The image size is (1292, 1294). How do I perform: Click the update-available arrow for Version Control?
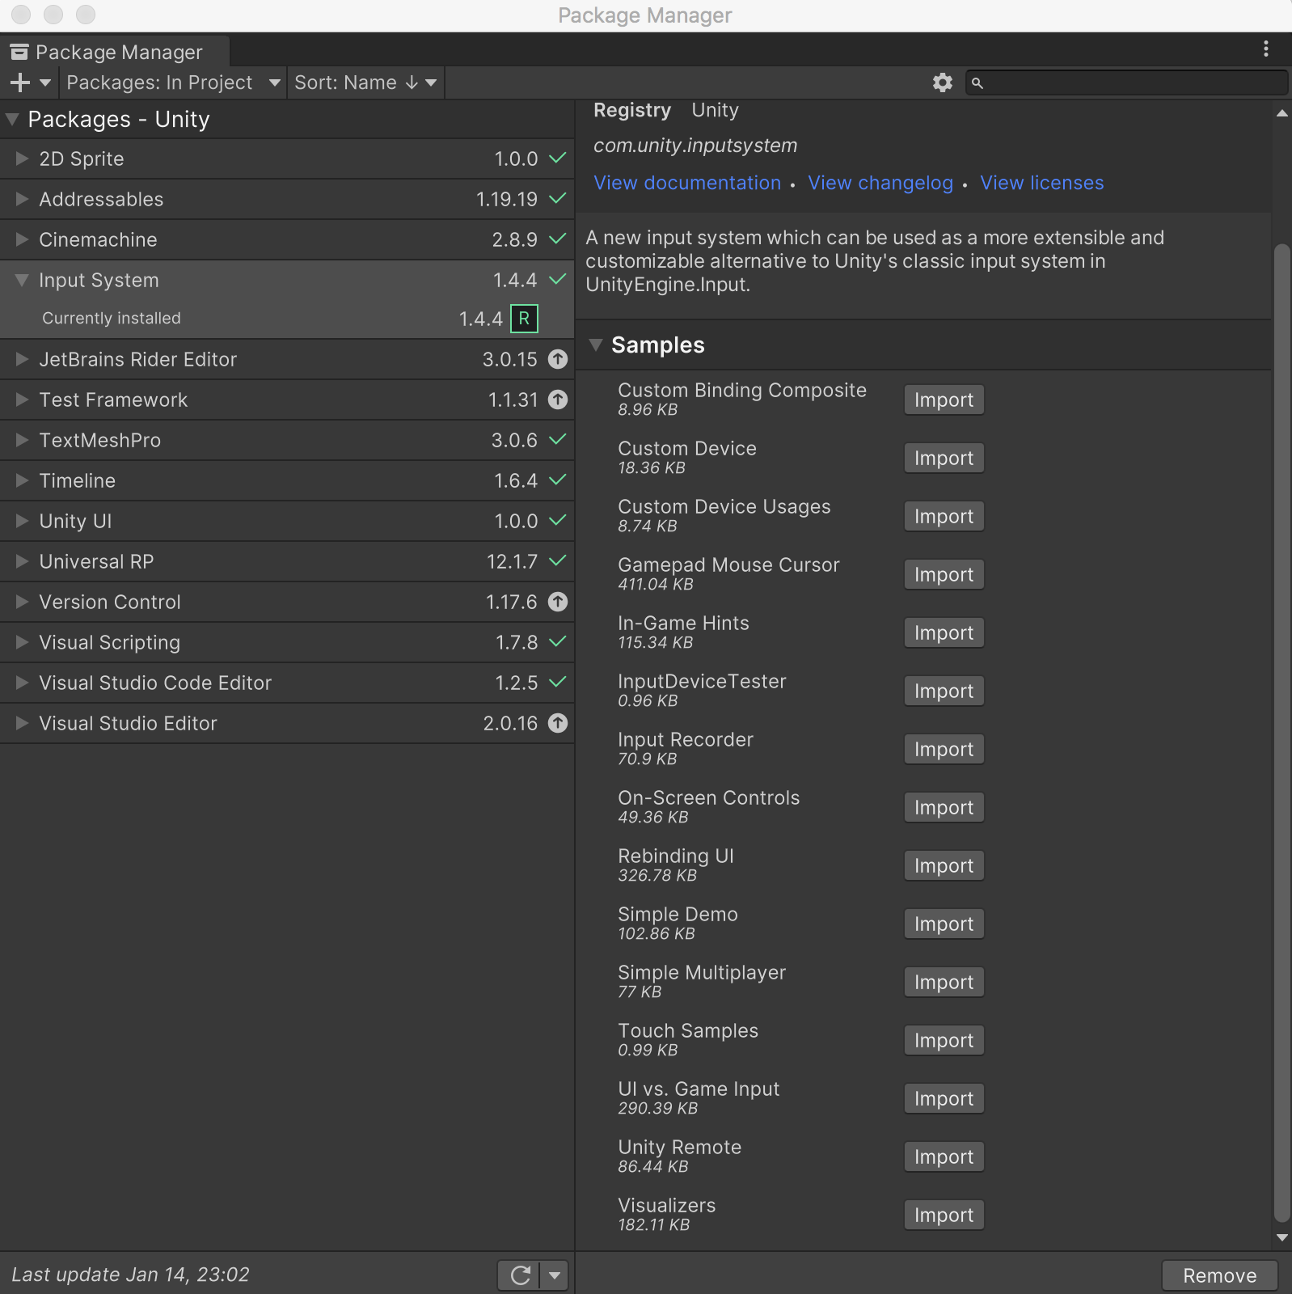coord(558,602)
